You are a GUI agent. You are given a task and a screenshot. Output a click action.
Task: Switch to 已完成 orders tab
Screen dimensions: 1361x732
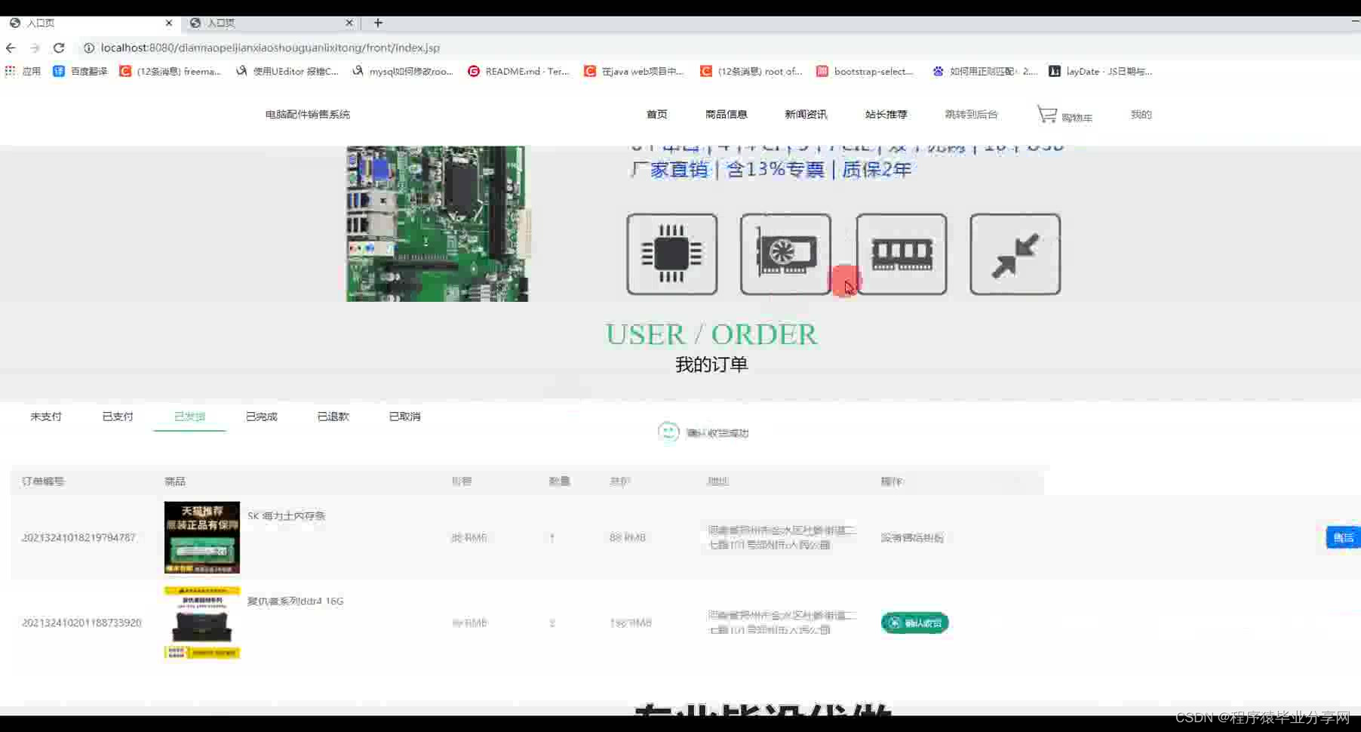[x=261, y=417]
